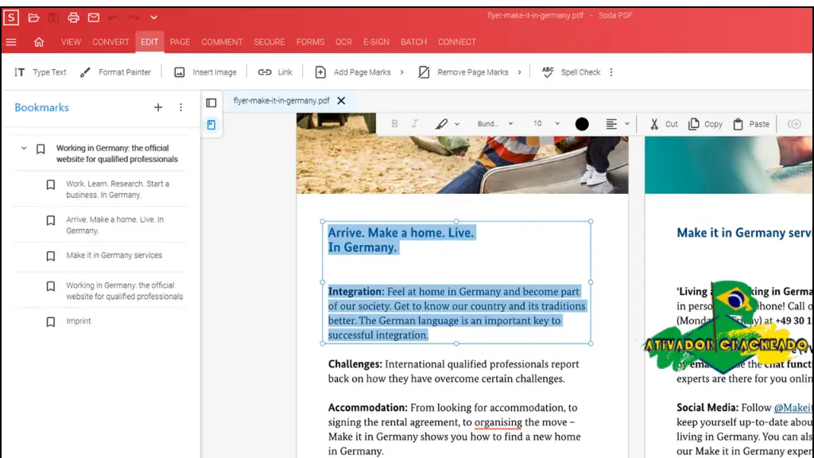Image resolution: width=814 pixels, height=458 pixels.
Task: Go to the Home icon tab
Action: coord(39,42)
